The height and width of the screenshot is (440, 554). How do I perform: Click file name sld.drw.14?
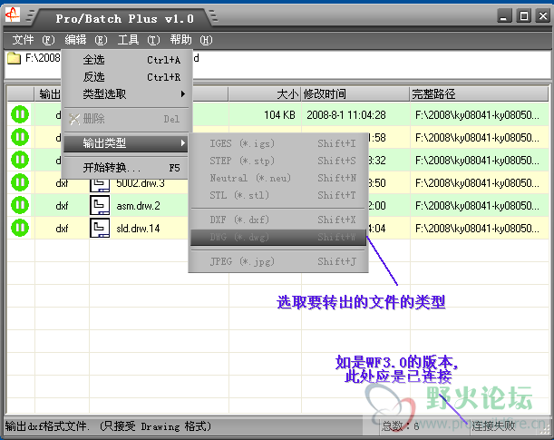coord(138,229)
